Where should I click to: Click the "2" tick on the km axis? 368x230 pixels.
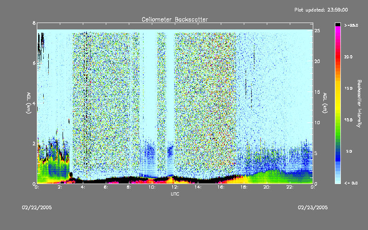click(x=34, y=144)
